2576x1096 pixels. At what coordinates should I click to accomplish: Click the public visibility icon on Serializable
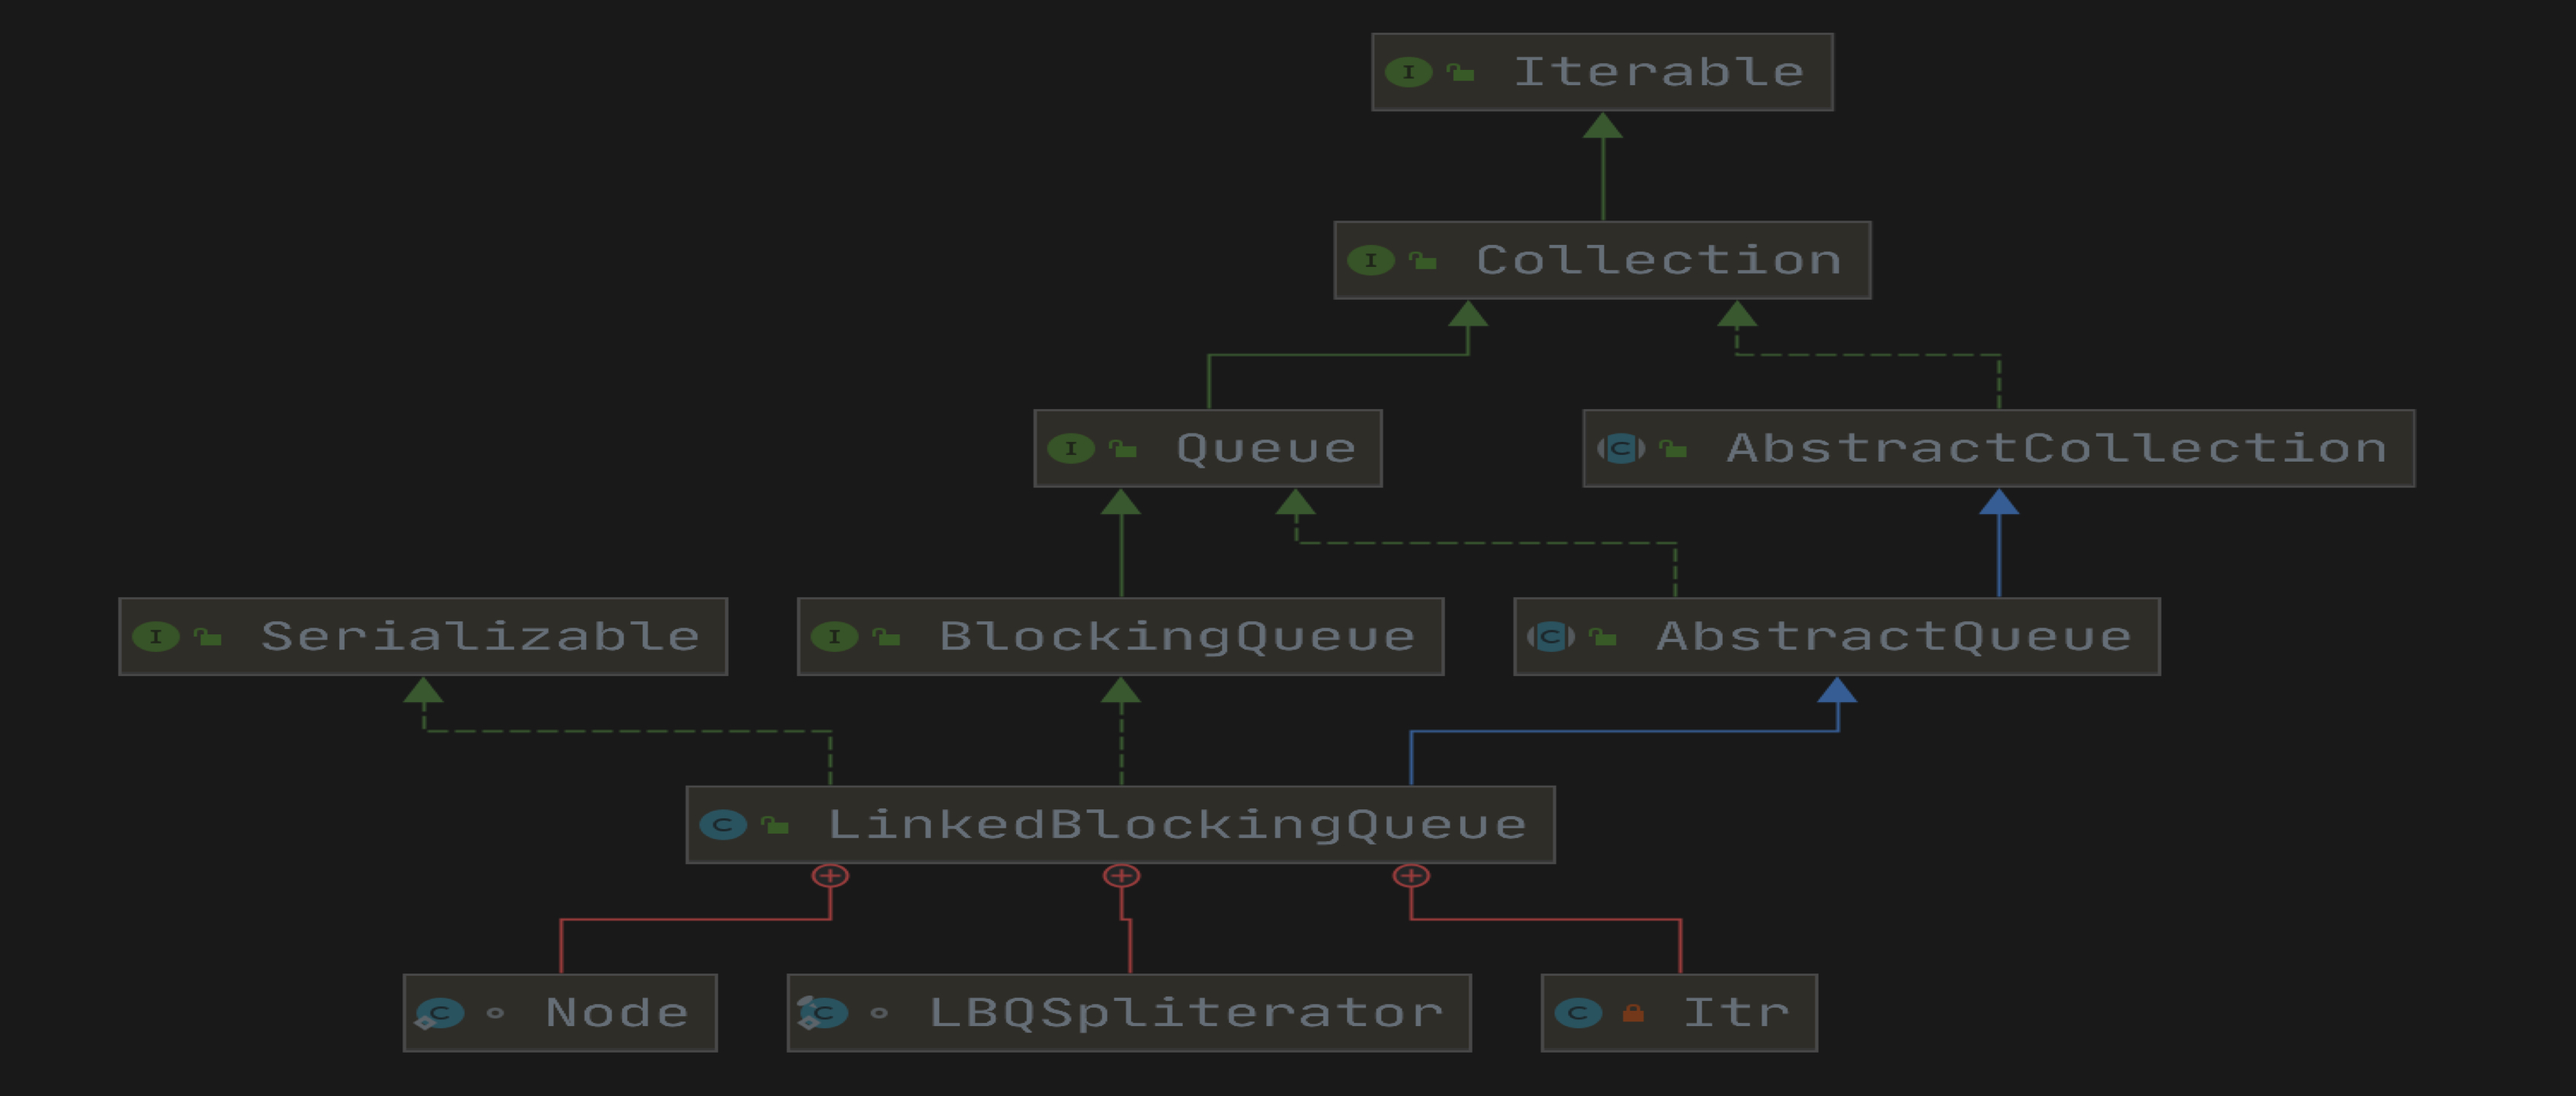[207, 637]
